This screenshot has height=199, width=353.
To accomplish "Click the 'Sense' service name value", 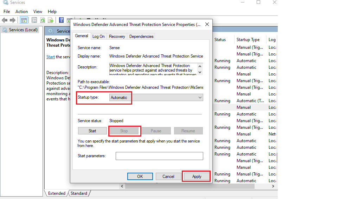I will (x=115, y=48).
